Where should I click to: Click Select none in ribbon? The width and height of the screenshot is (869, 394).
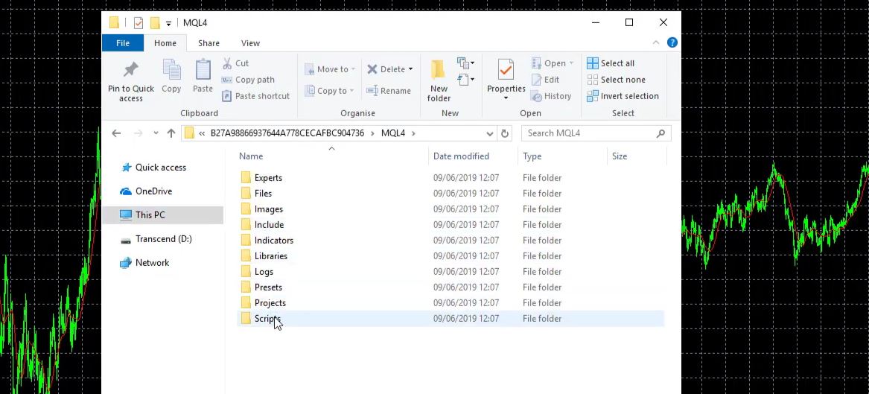click(616, 80)
